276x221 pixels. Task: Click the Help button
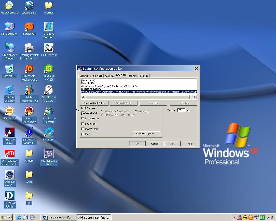190,144
